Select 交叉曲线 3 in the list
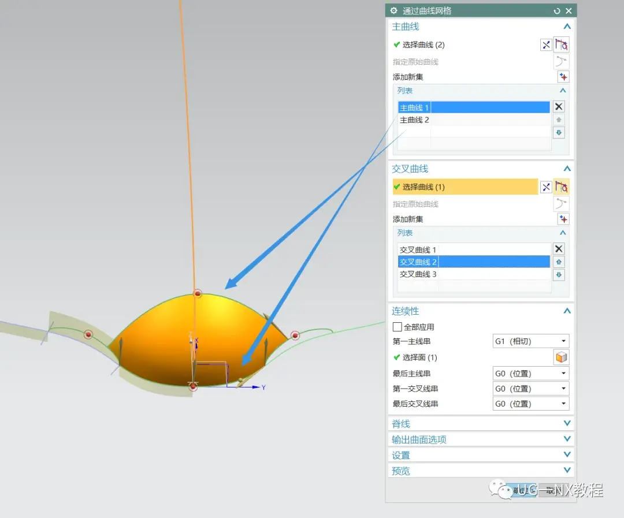624x518 pixels. point(474,274)
